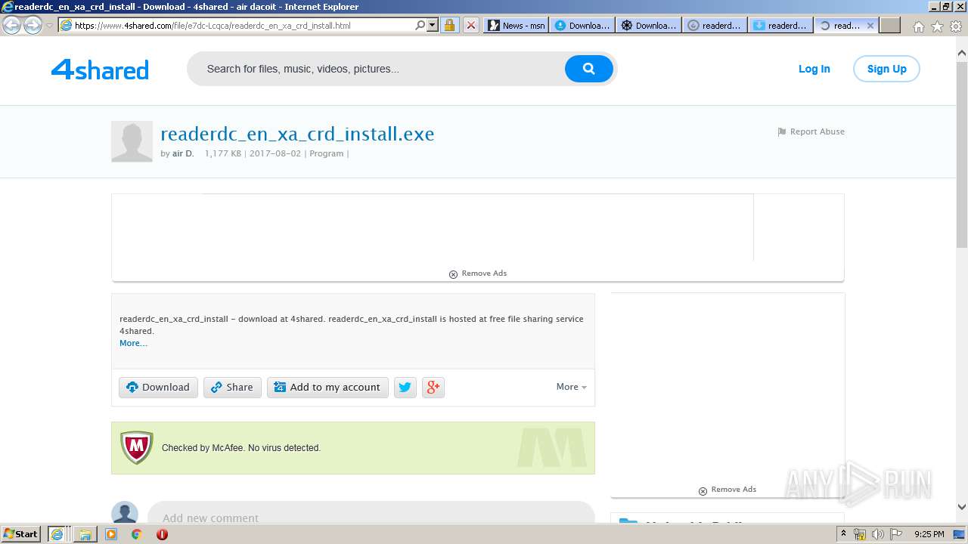Open IE Home page icon

point(918,26)
